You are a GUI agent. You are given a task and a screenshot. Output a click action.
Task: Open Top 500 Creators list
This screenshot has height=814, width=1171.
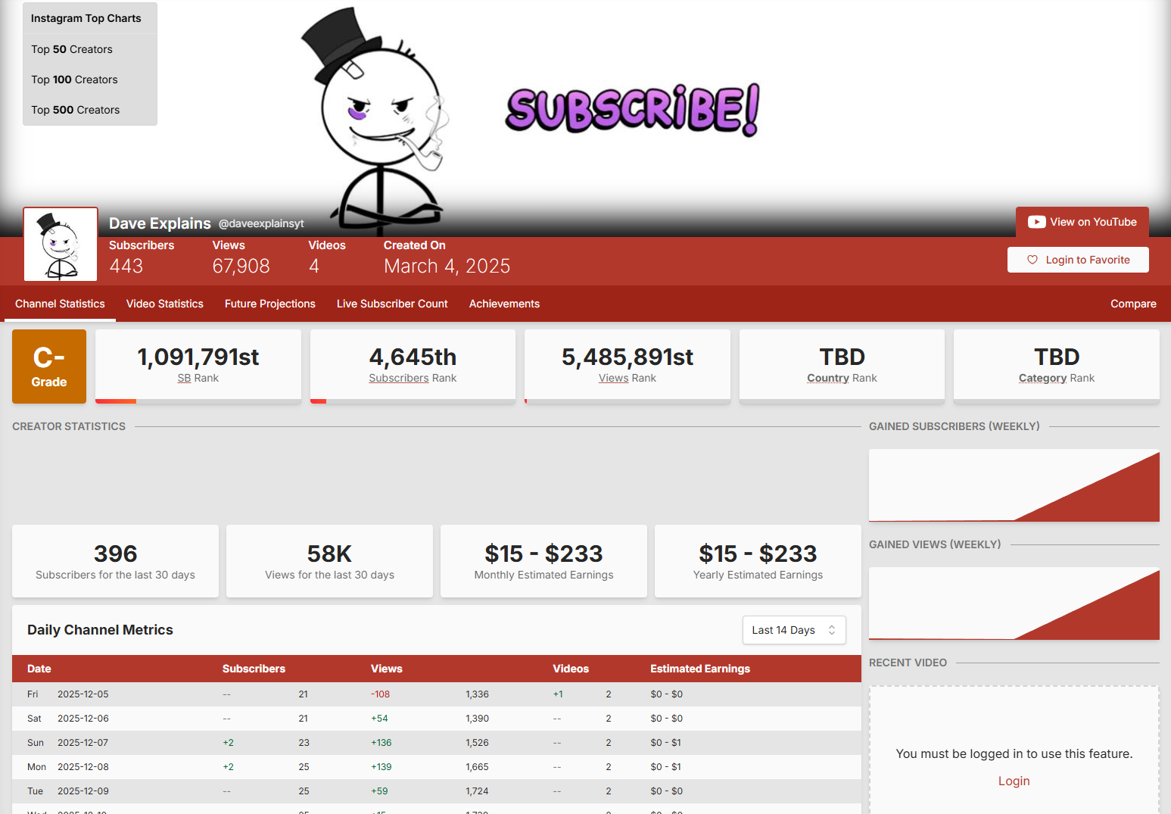point(75,110)
